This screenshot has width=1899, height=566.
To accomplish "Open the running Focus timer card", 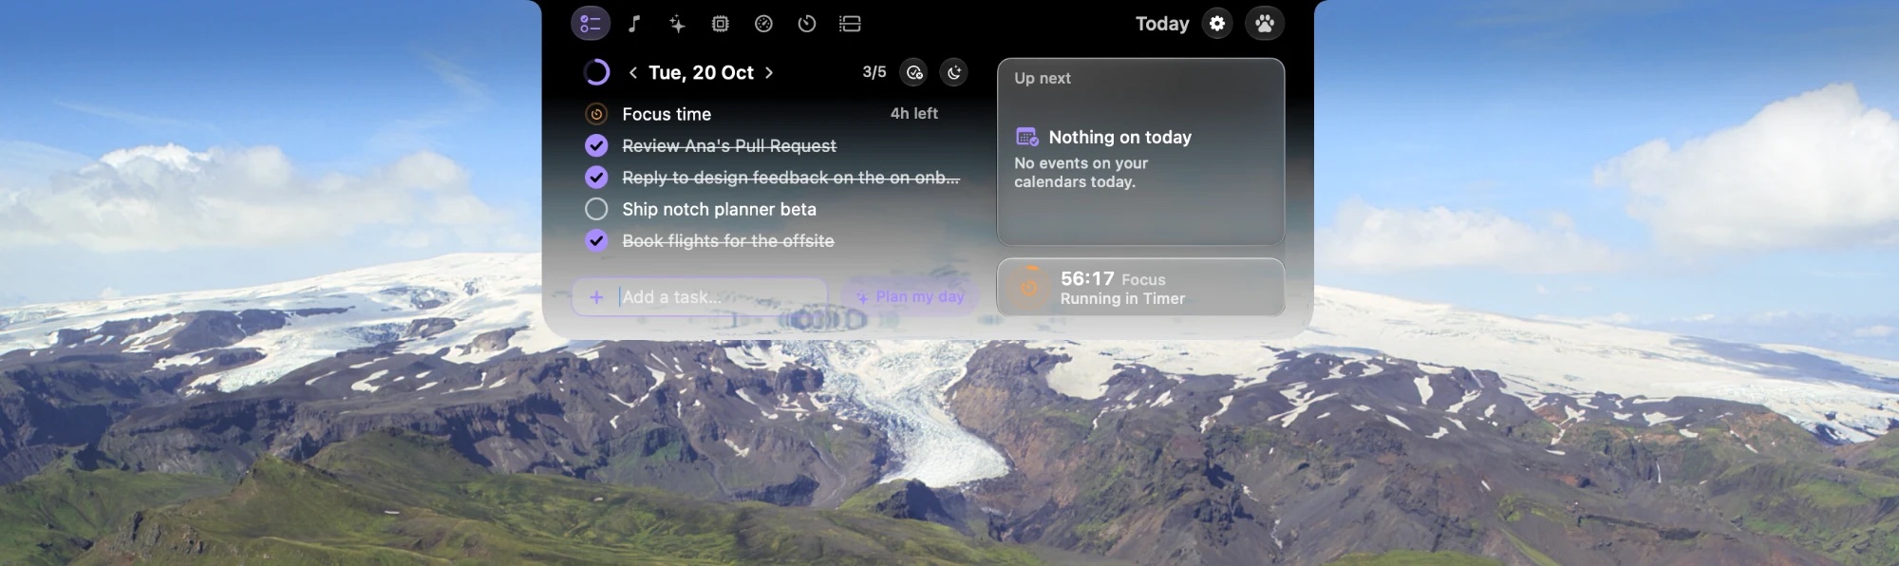I will pos(1140,287).
